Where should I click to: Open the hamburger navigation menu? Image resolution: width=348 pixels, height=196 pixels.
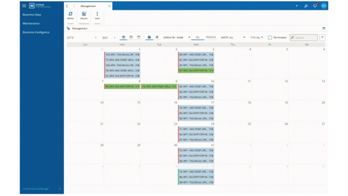[24, 6]
